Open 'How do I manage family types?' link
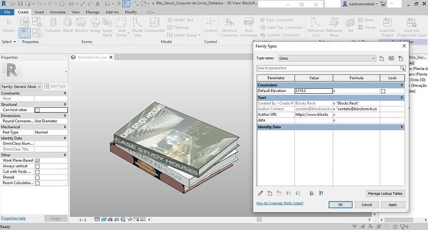Image resolution: width=428 pixels, height=230 pixels. point(280,203)
